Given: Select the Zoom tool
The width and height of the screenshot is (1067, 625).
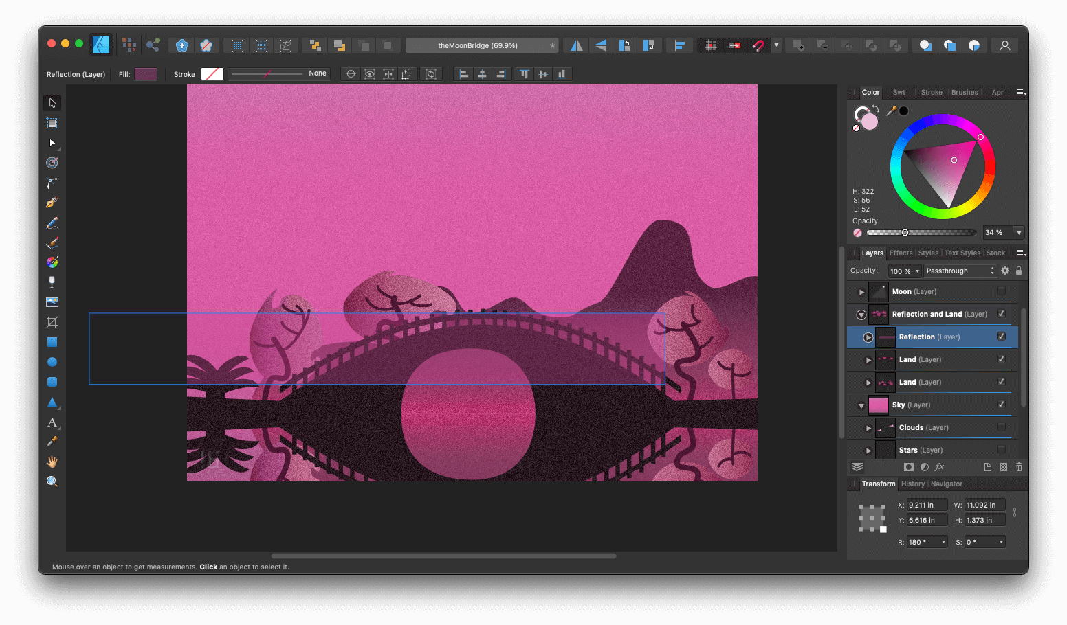Looking at the screenshot, I should pyautogui.click(x=52, y=481).
